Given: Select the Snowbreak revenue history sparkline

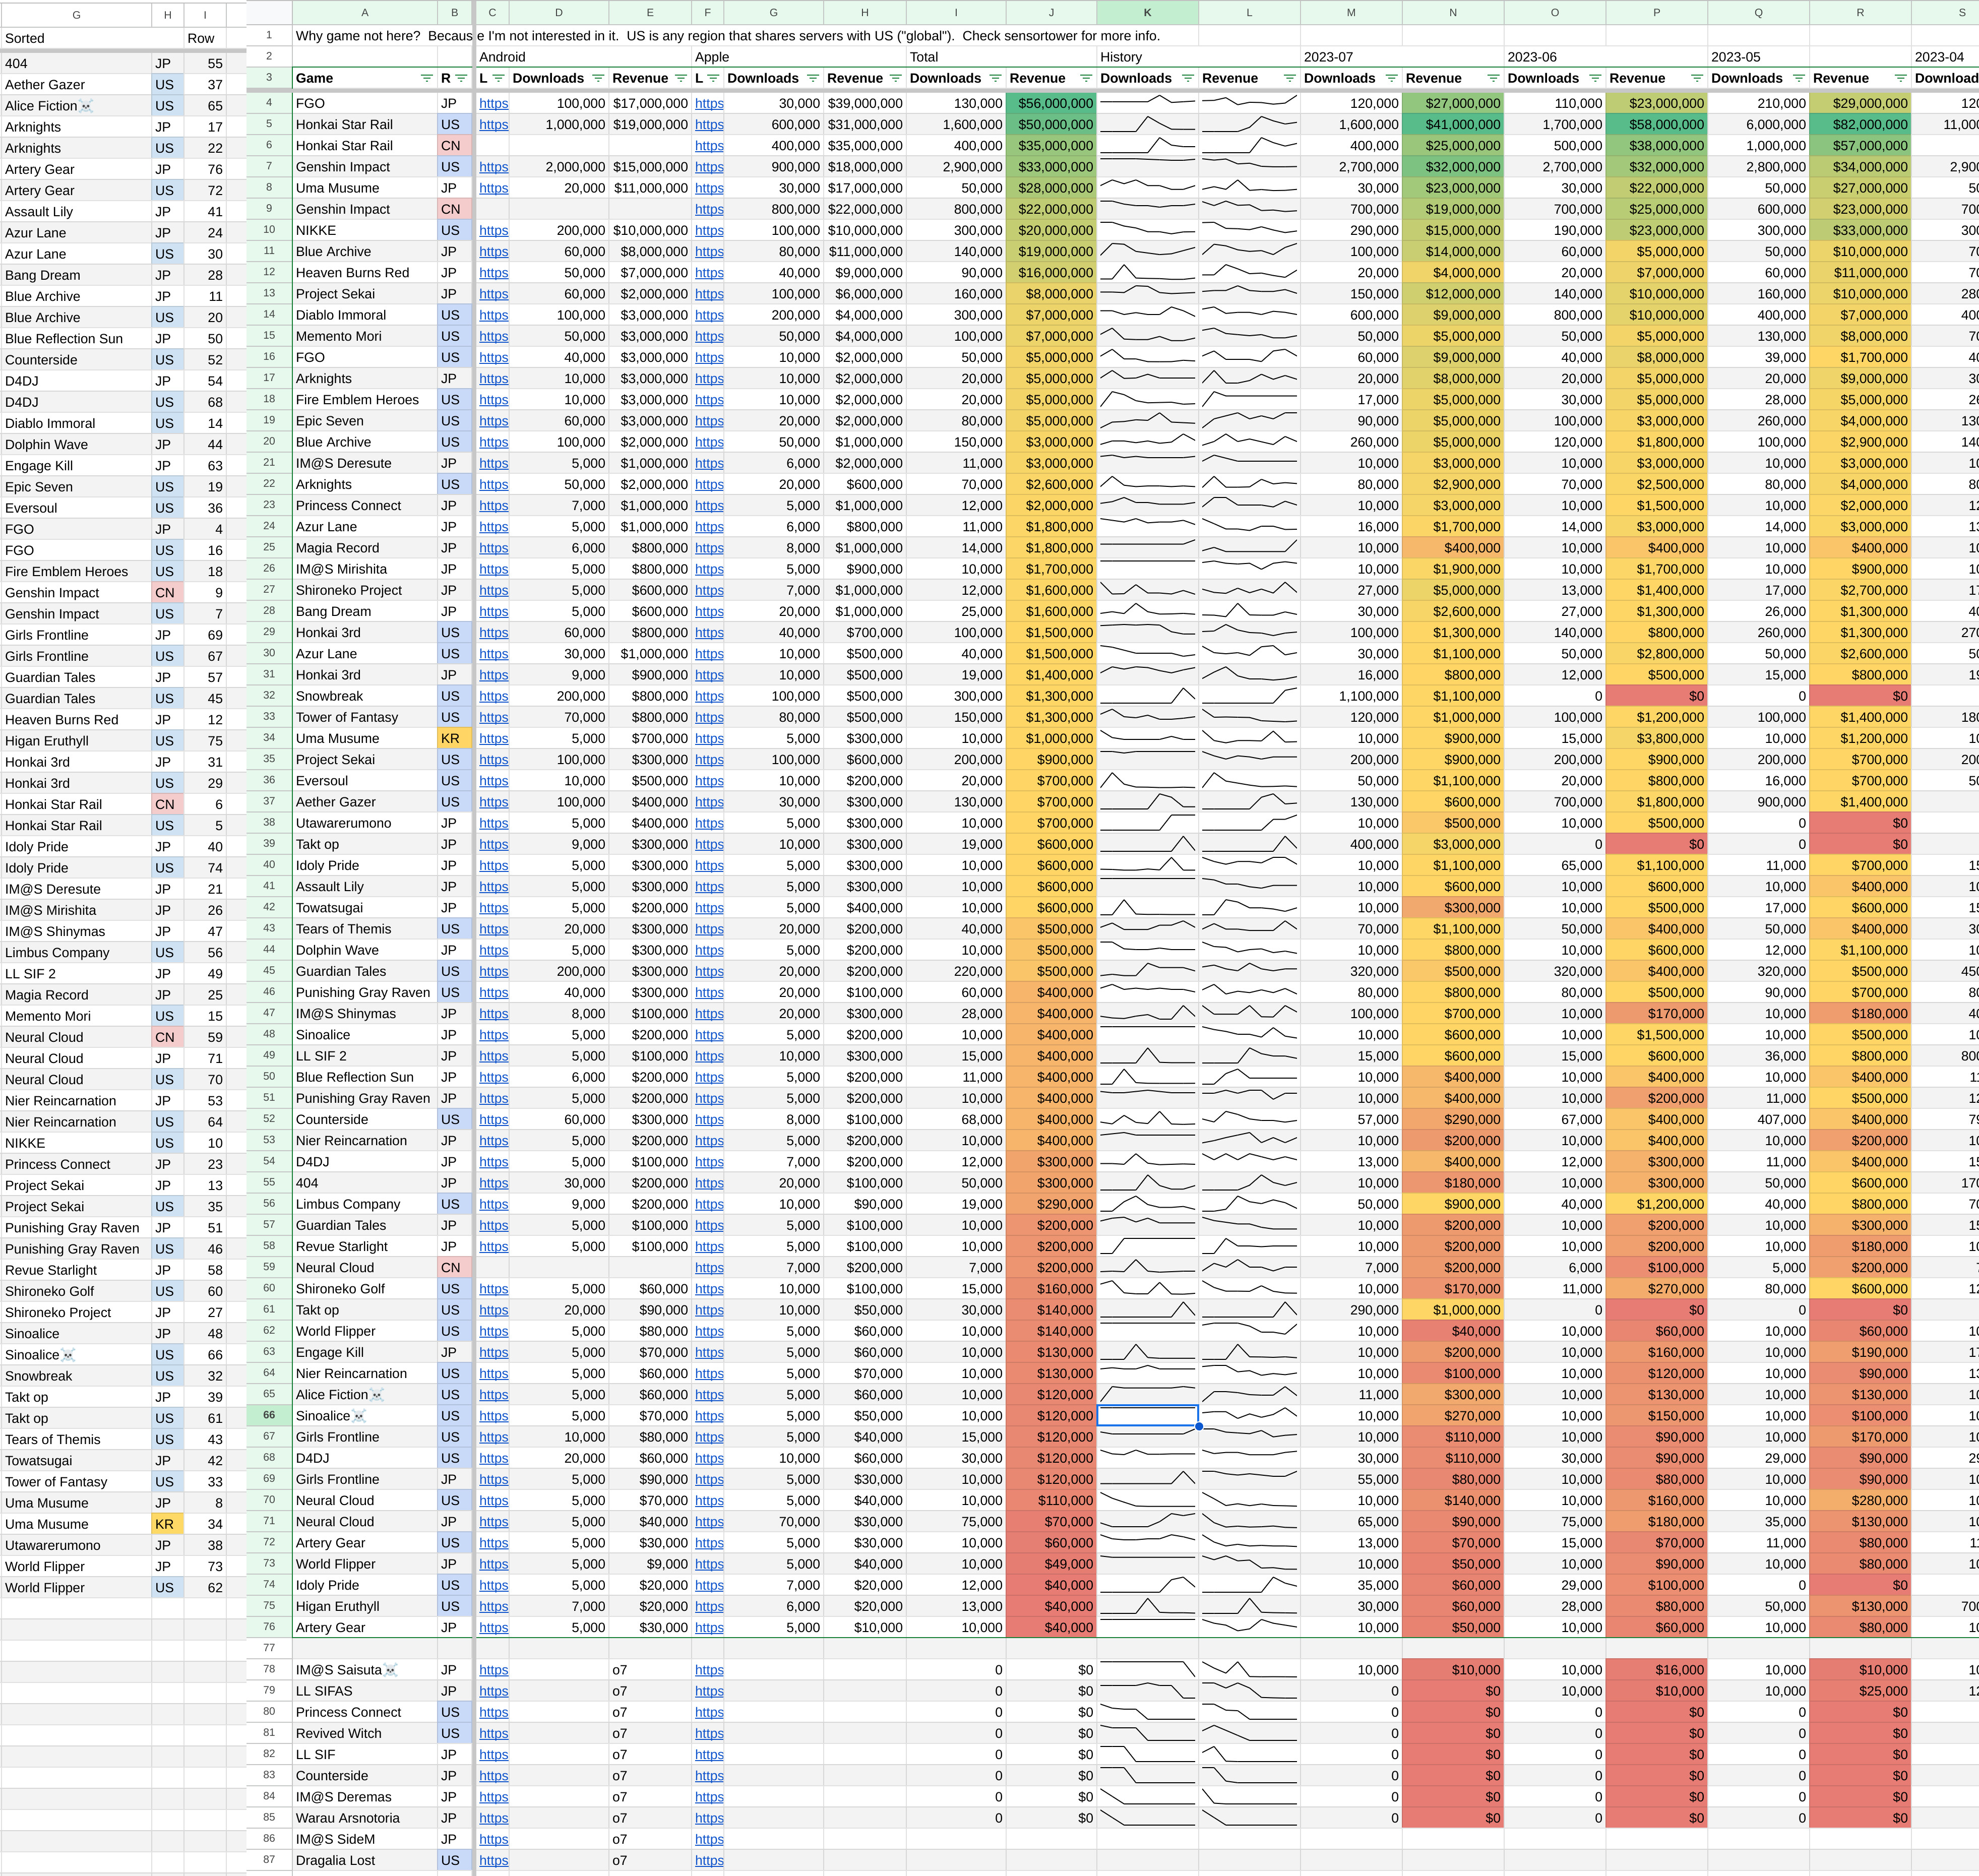Looking at the screenshot, I should click(x=1249, y=696).
